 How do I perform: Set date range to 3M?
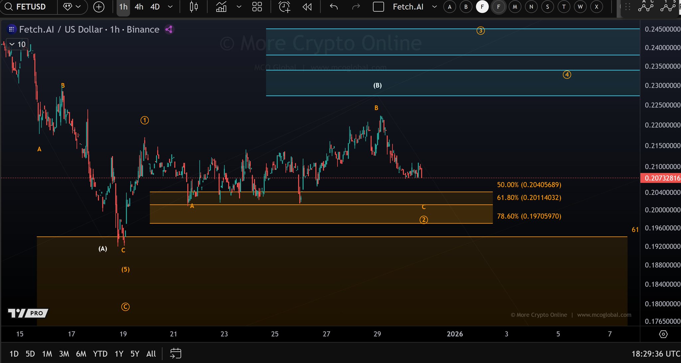[64, 354]
